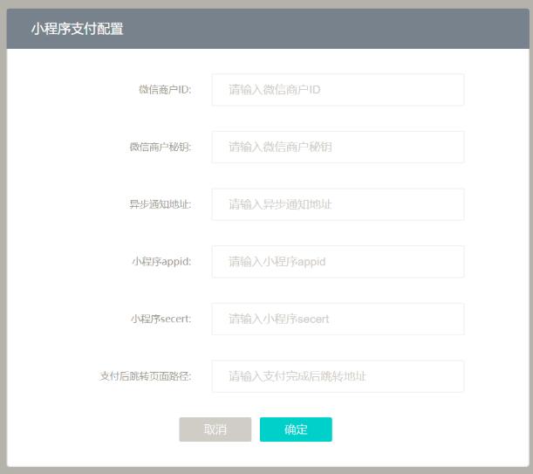Click the 微信商户ID: field label

pyautogui.click(x=165, y=90)
